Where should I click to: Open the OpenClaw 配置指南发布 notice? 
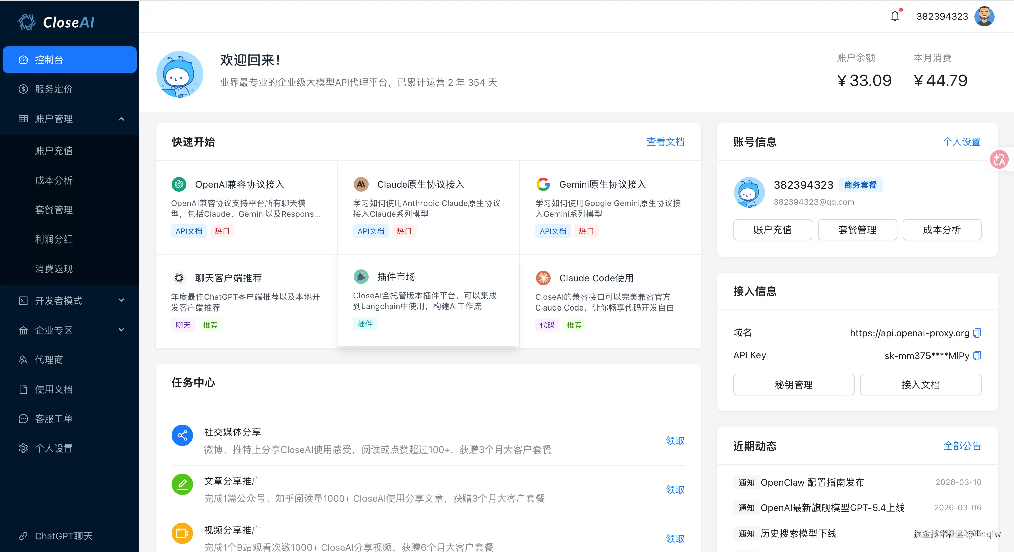812,482
